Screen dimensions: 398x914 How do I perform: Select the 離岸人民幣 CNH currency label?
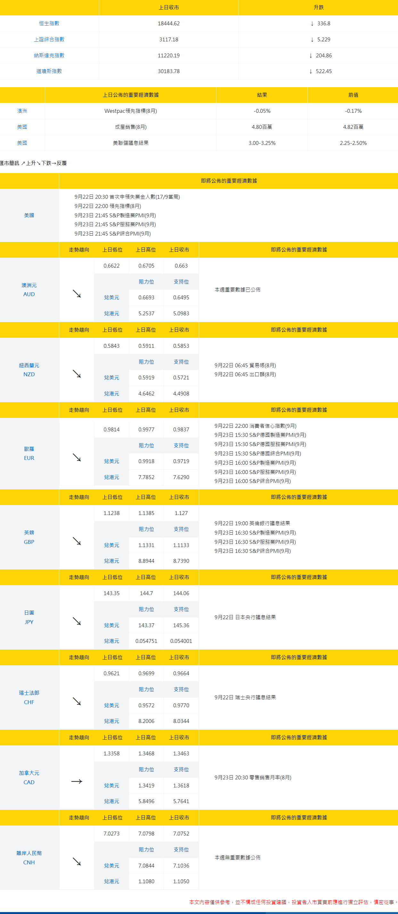click(29, 858)
